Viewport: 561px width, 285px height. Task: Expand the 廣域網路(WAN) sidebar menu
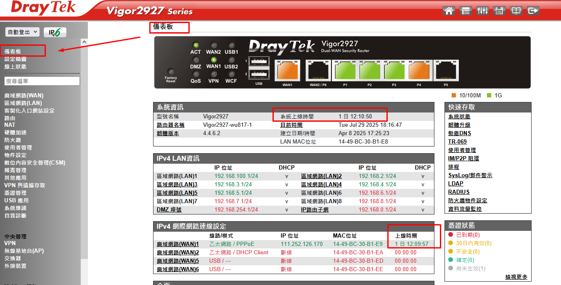24,95
